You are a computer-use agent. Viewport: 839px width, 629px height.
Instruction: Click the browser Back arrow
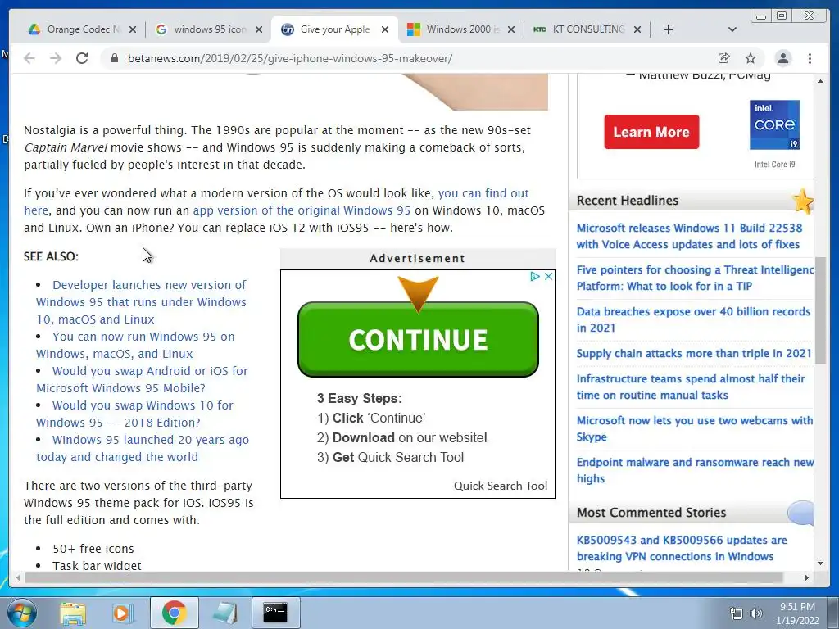pyautogui.click(x=29, y=58)
